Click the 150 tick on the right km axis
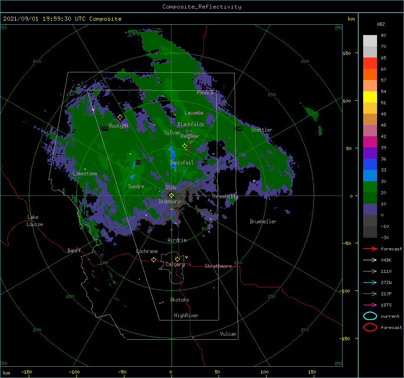 pos(347,53)
